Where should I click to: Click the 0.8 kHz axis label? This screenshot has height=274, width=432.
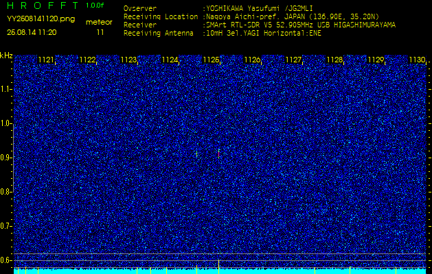pyautogui.click(x=5, y=192)
